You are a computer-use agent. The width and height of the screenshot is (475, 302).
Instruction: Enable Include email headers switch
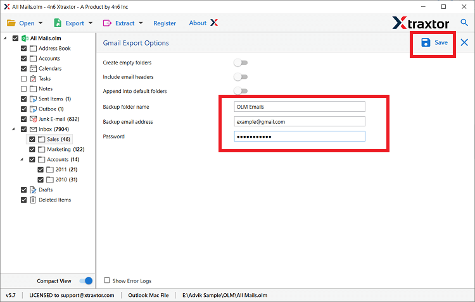(241, 77)
